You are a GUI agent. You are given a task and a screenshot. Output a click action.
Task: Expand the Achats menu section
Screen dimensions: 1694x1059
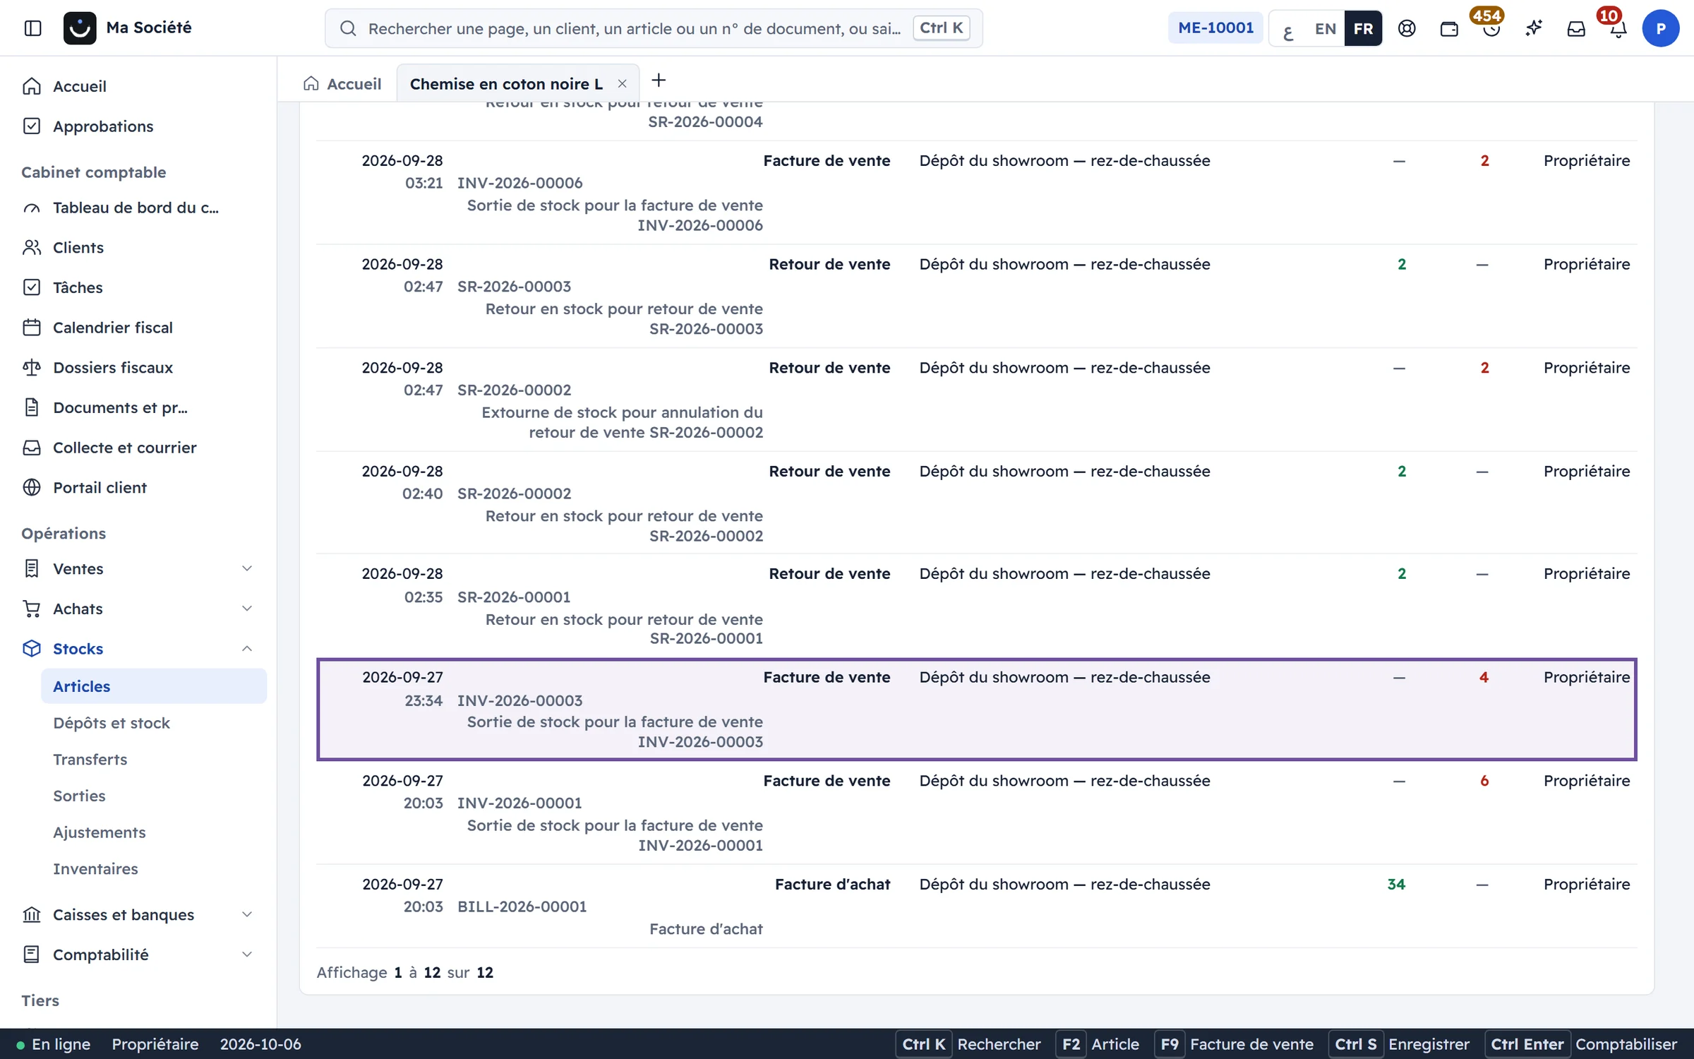(138, 609)
